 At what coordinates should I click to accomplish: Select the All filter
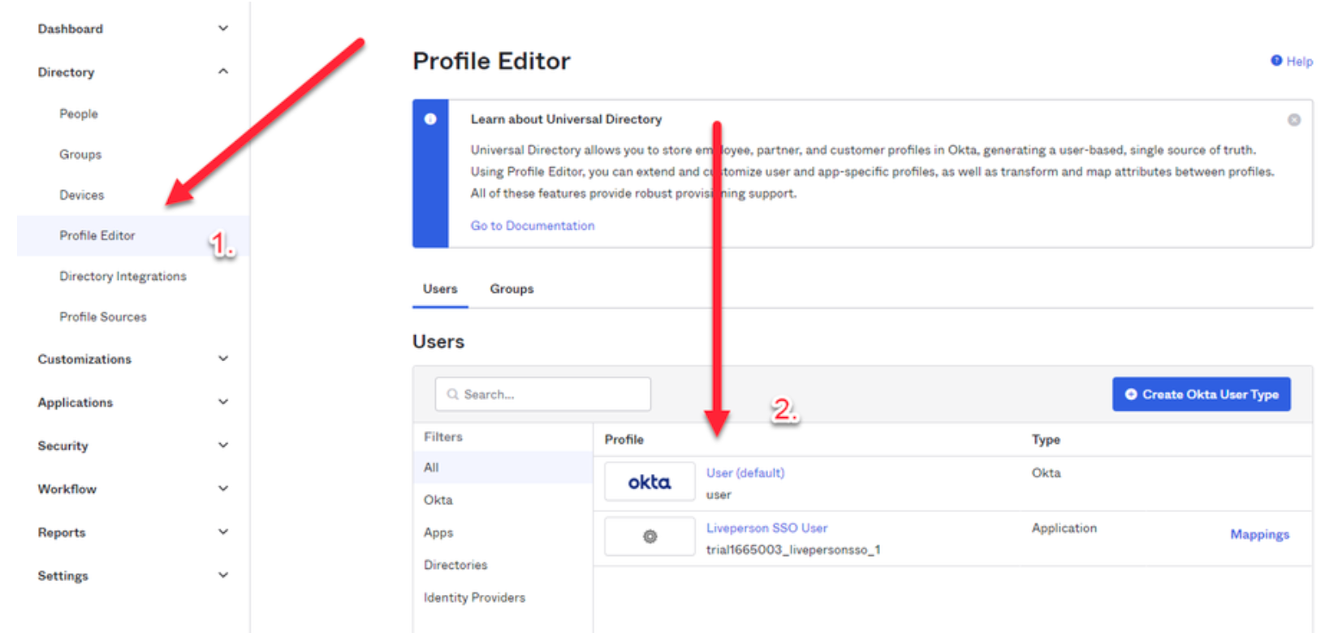click(x=503, y=467)
